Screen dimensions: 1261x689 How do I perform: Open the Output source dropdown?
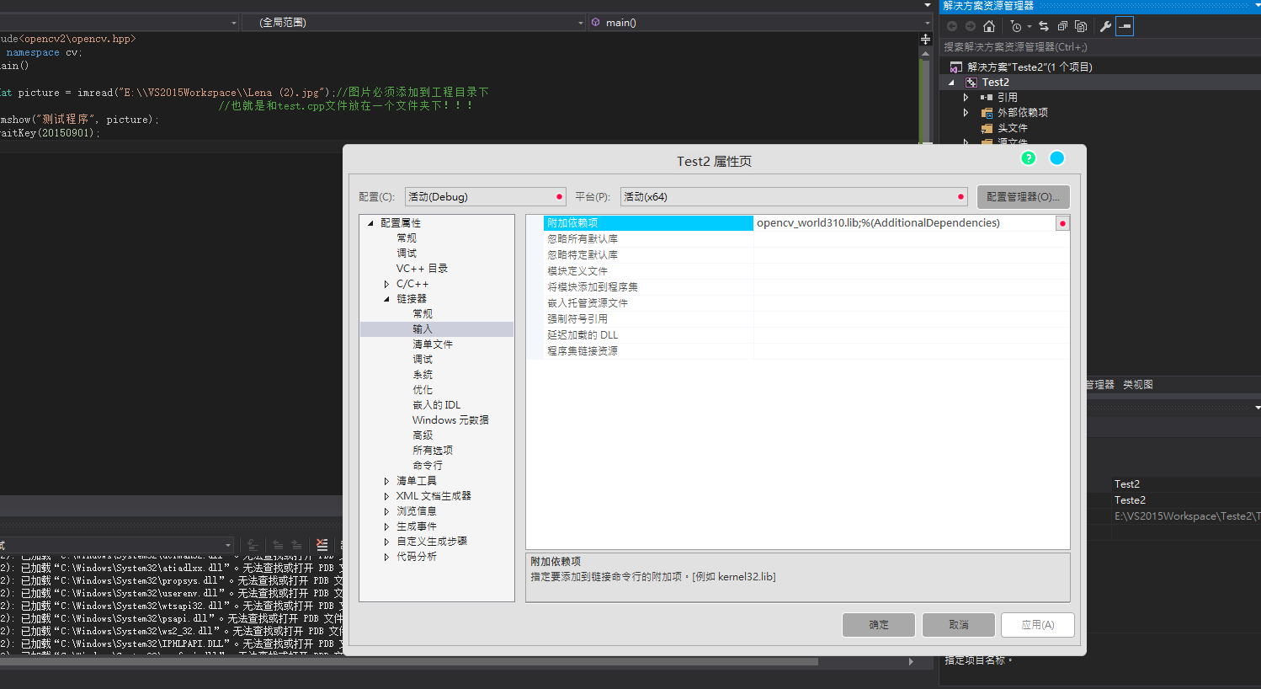click(x=227, y=545)
